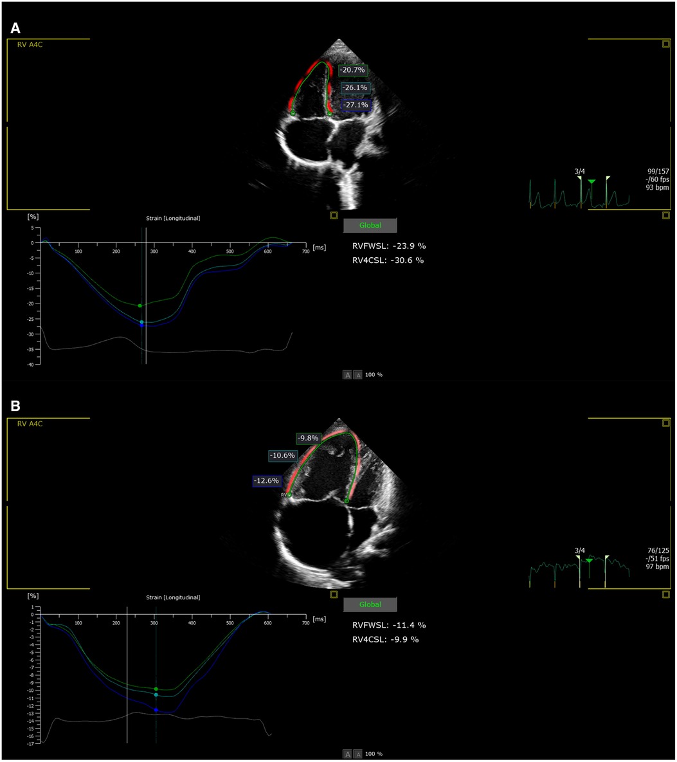
Task: Click the green peak dot on panel A's strain curve
Action: click(140, 305)
